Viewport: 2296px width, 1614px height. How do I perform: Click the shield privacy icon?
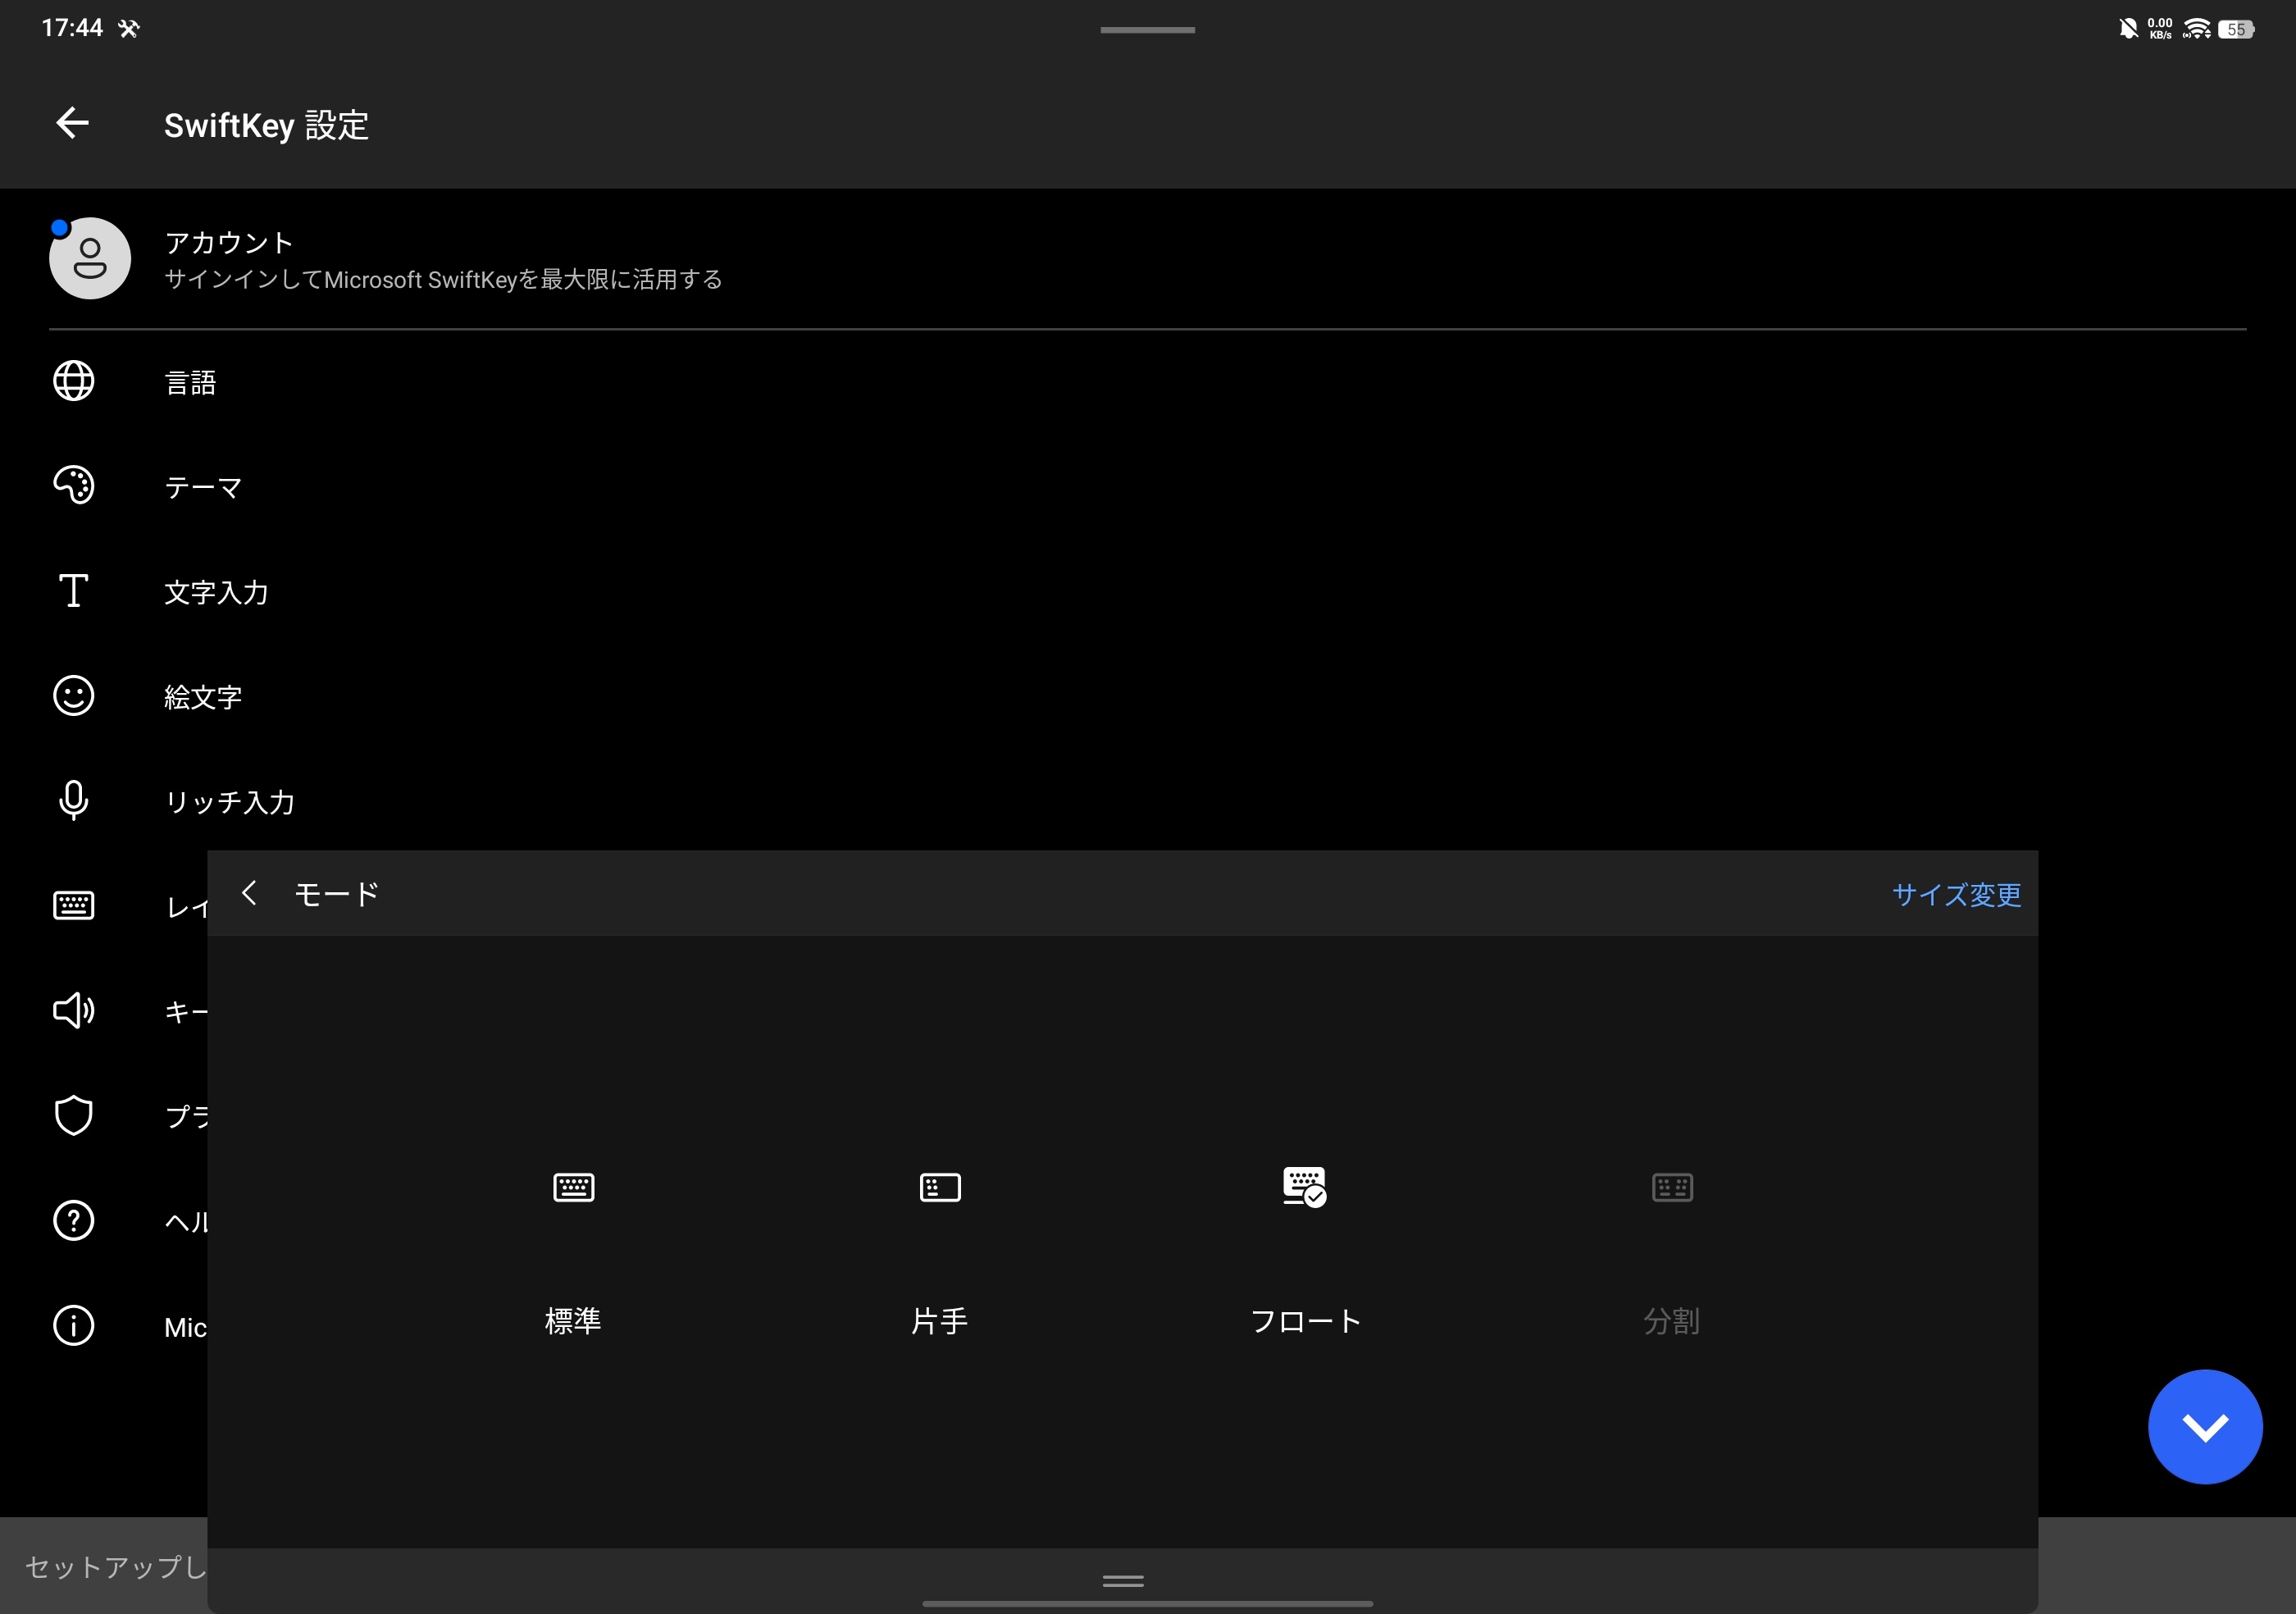pyautogui.click(x=73, y=1116)
